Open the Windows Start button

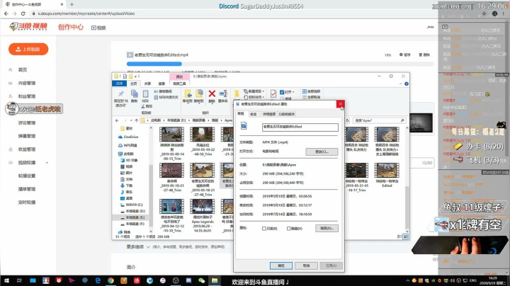click(6, 280)
